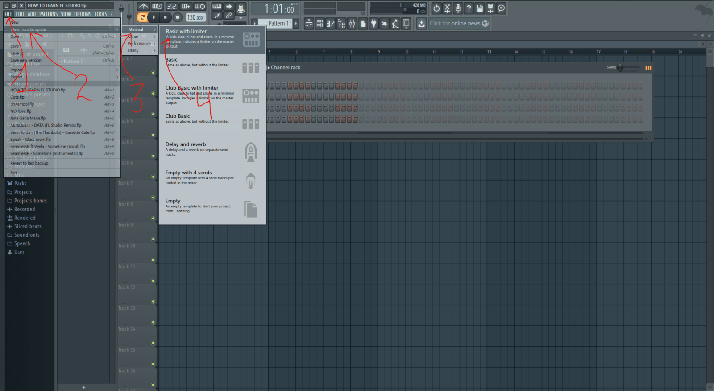The width and height of the screenshot is (714, 391).
Task: Open help with the question mark icon
Action: pyautogui.click(x=469, y=8)
